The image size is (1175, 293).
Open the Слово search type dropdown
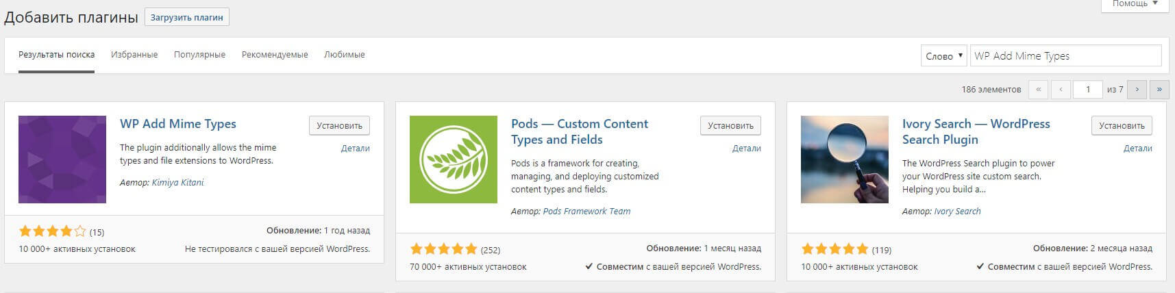(944, 56)
